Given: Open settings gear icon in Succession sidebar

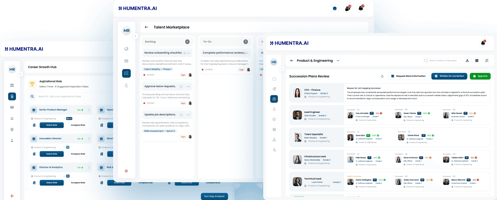Looking at the screenshot, I should (274, 119).
